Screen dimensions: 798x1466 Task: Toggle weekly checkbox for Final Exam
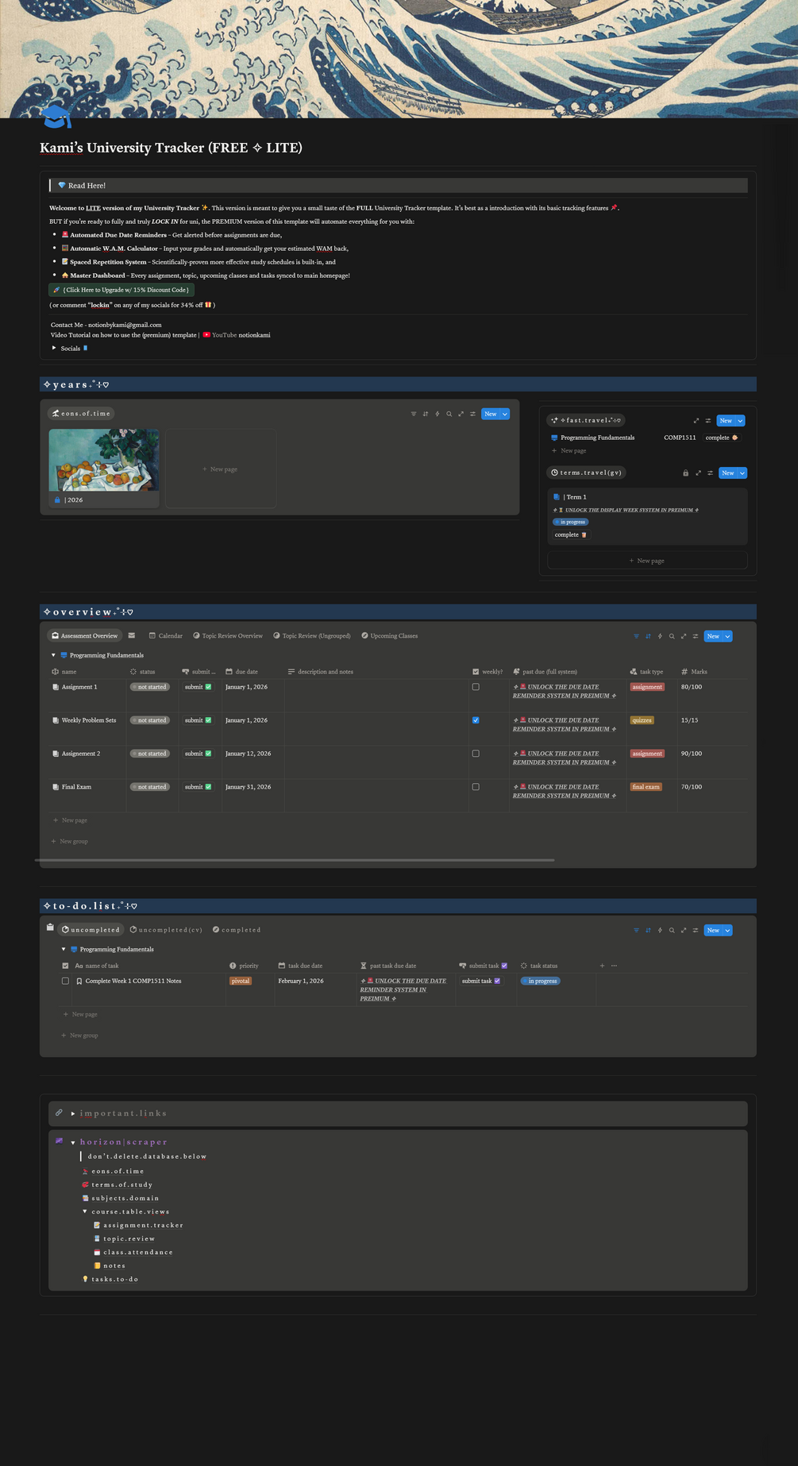pyautogui.click(x=476, y=787)
